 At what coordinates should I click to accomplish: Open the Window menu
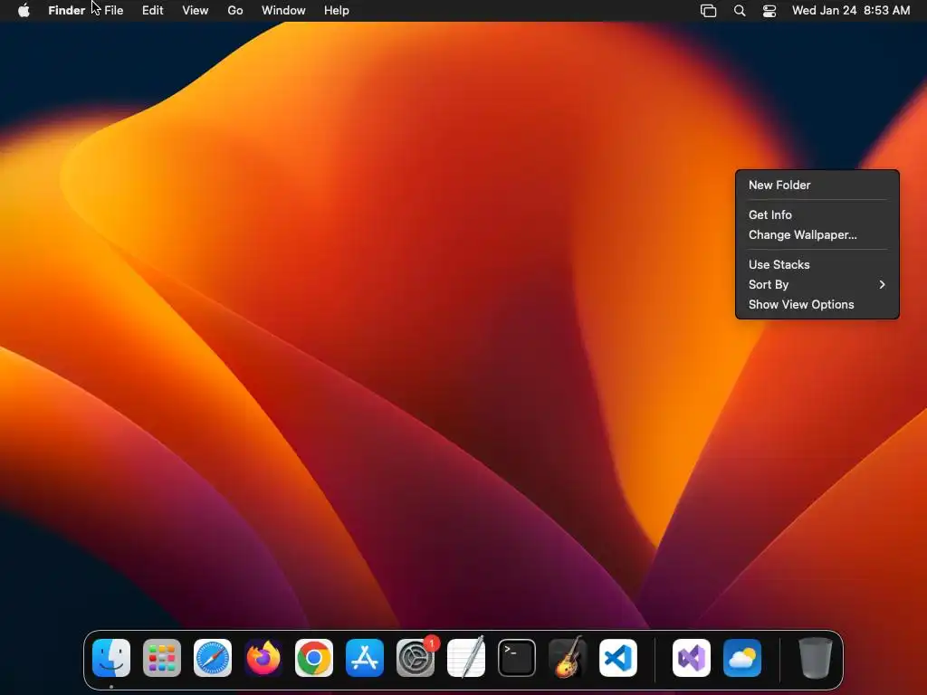[283, 11]
